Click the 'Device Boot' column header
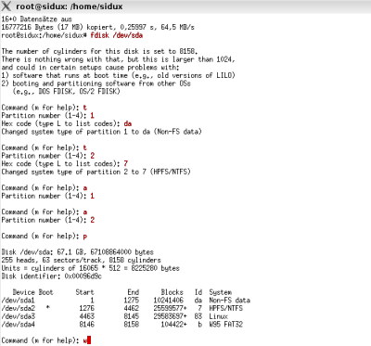Viewport: 371px width, 346px height. (x=33, y=292)
